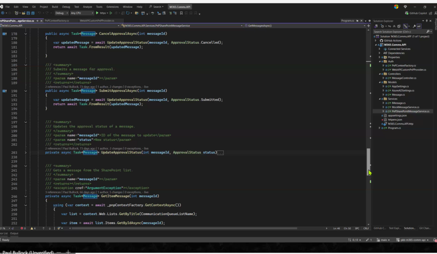437x254 pixels.
Task: Click the main branch button in status bar
Action: tap(383, 240)
